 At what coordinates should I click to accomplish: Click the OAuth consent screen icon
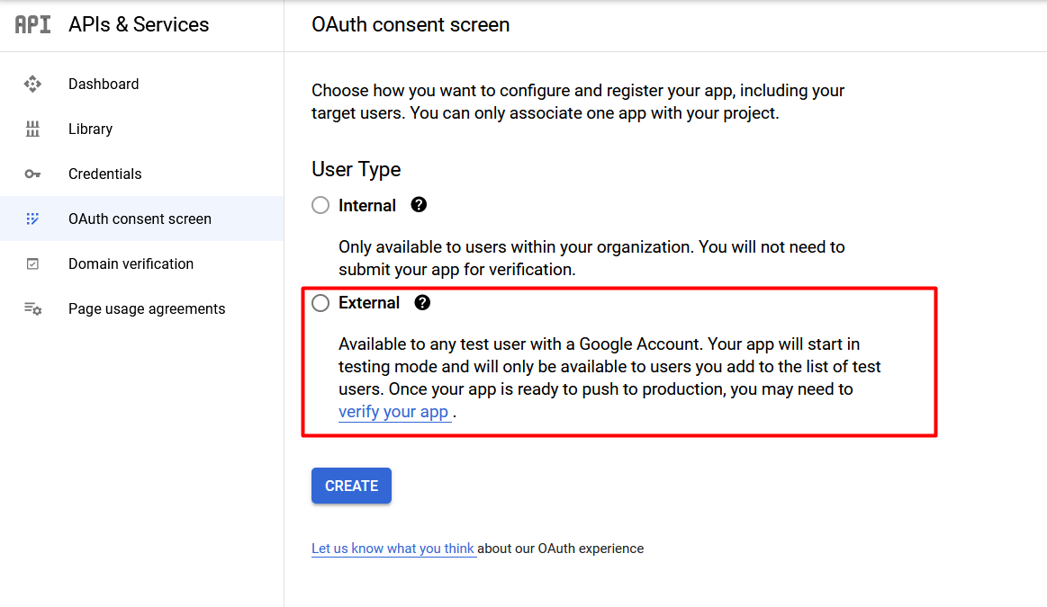[x=32, y=219]
